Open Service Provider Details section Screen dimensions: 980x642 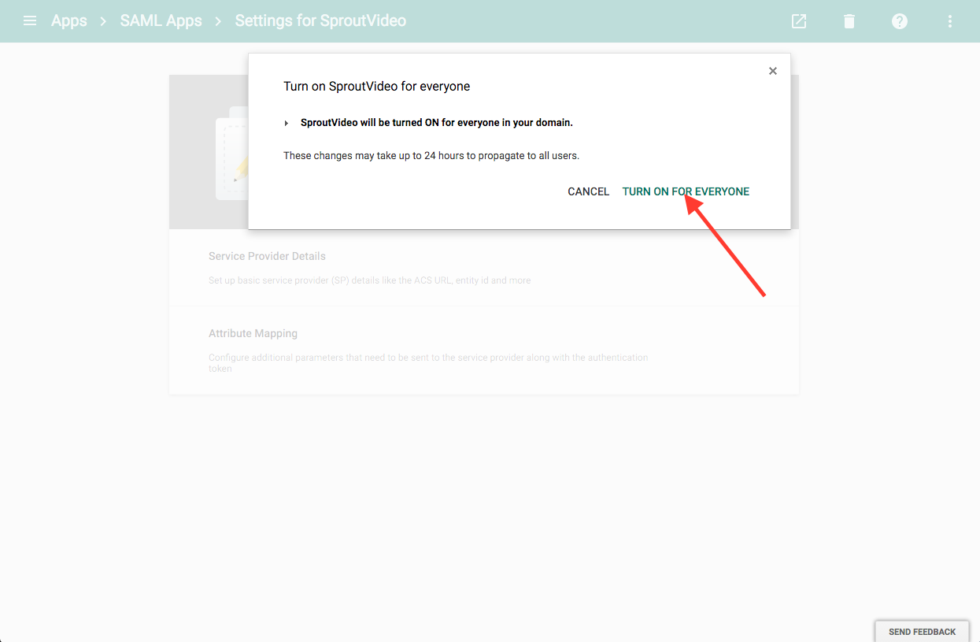coord(484,267)
